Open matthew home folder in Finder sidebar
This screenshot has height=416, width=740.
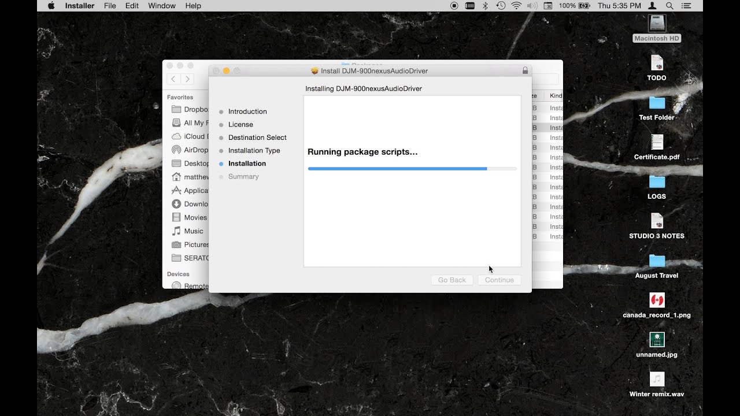pyautogui.click(x=190, y=177)
